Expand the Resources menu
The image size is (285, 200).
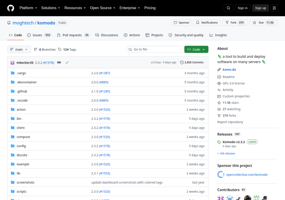[75, 8]
